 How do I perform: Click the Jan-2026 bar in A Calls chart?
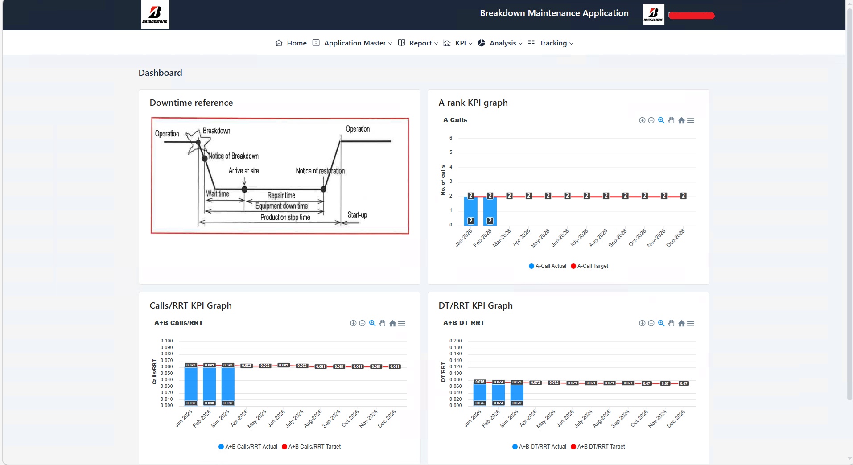470,211
